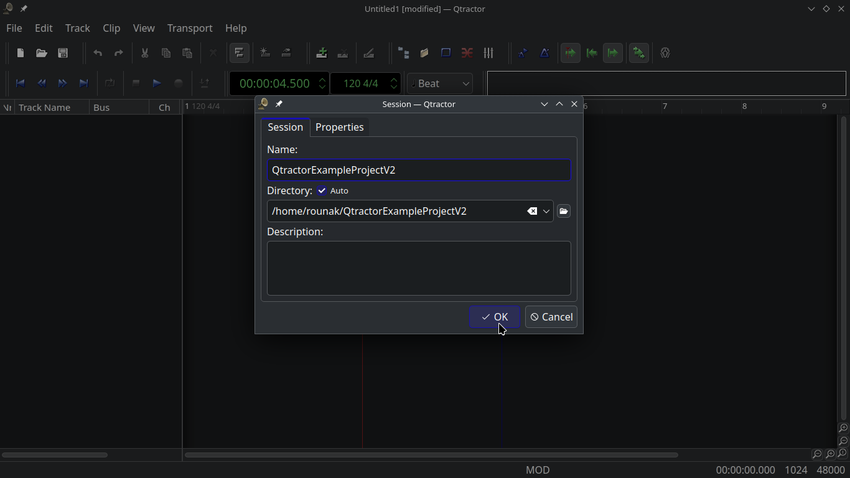Open the Beat snap dropdown
Viewport: 850px width, 478px height.
coord(440,83)
